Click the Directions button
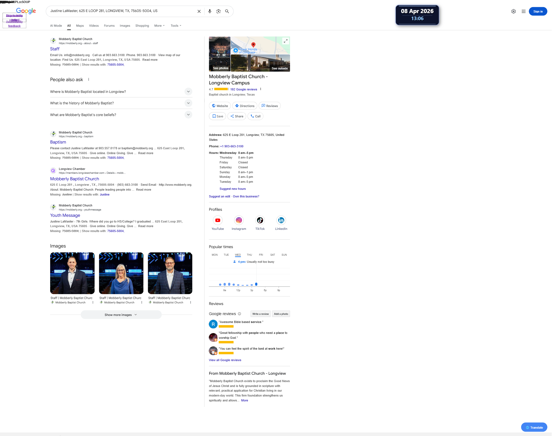 245,106
